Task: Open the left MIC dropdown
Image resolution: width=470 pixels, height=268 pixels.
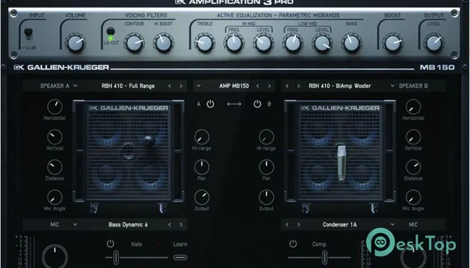Action: pos(75,224)
